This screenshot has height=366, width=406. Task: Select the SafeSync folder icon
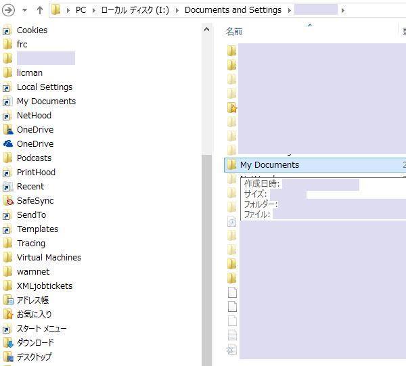click(x=8, y=201)
